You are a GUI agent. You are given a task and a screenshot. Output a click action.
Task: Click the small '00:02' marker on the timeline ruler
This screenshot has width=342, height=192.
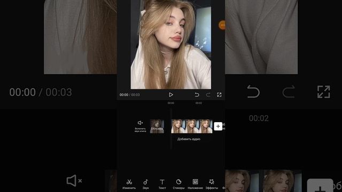pyautogui.click(x=198, y=103)
